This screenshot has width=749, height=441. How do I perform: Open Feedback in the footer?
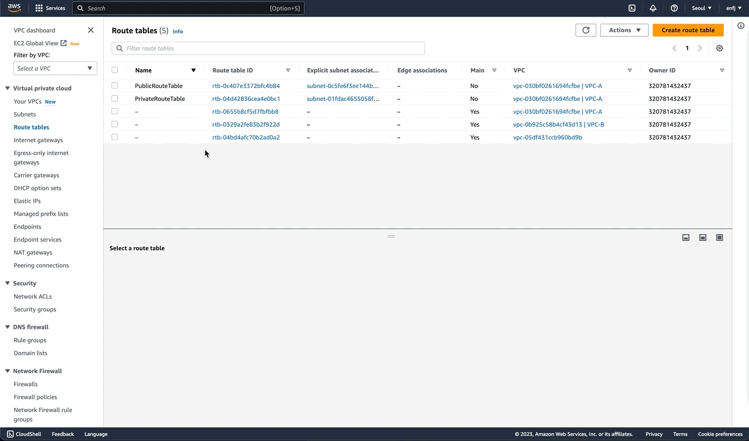pos(63,434)
